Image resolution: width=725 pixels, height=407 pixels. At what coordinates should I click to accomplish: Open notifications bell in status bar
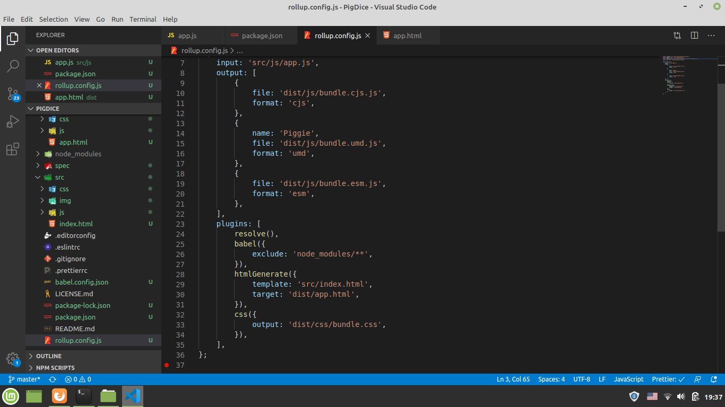[713, 379]
